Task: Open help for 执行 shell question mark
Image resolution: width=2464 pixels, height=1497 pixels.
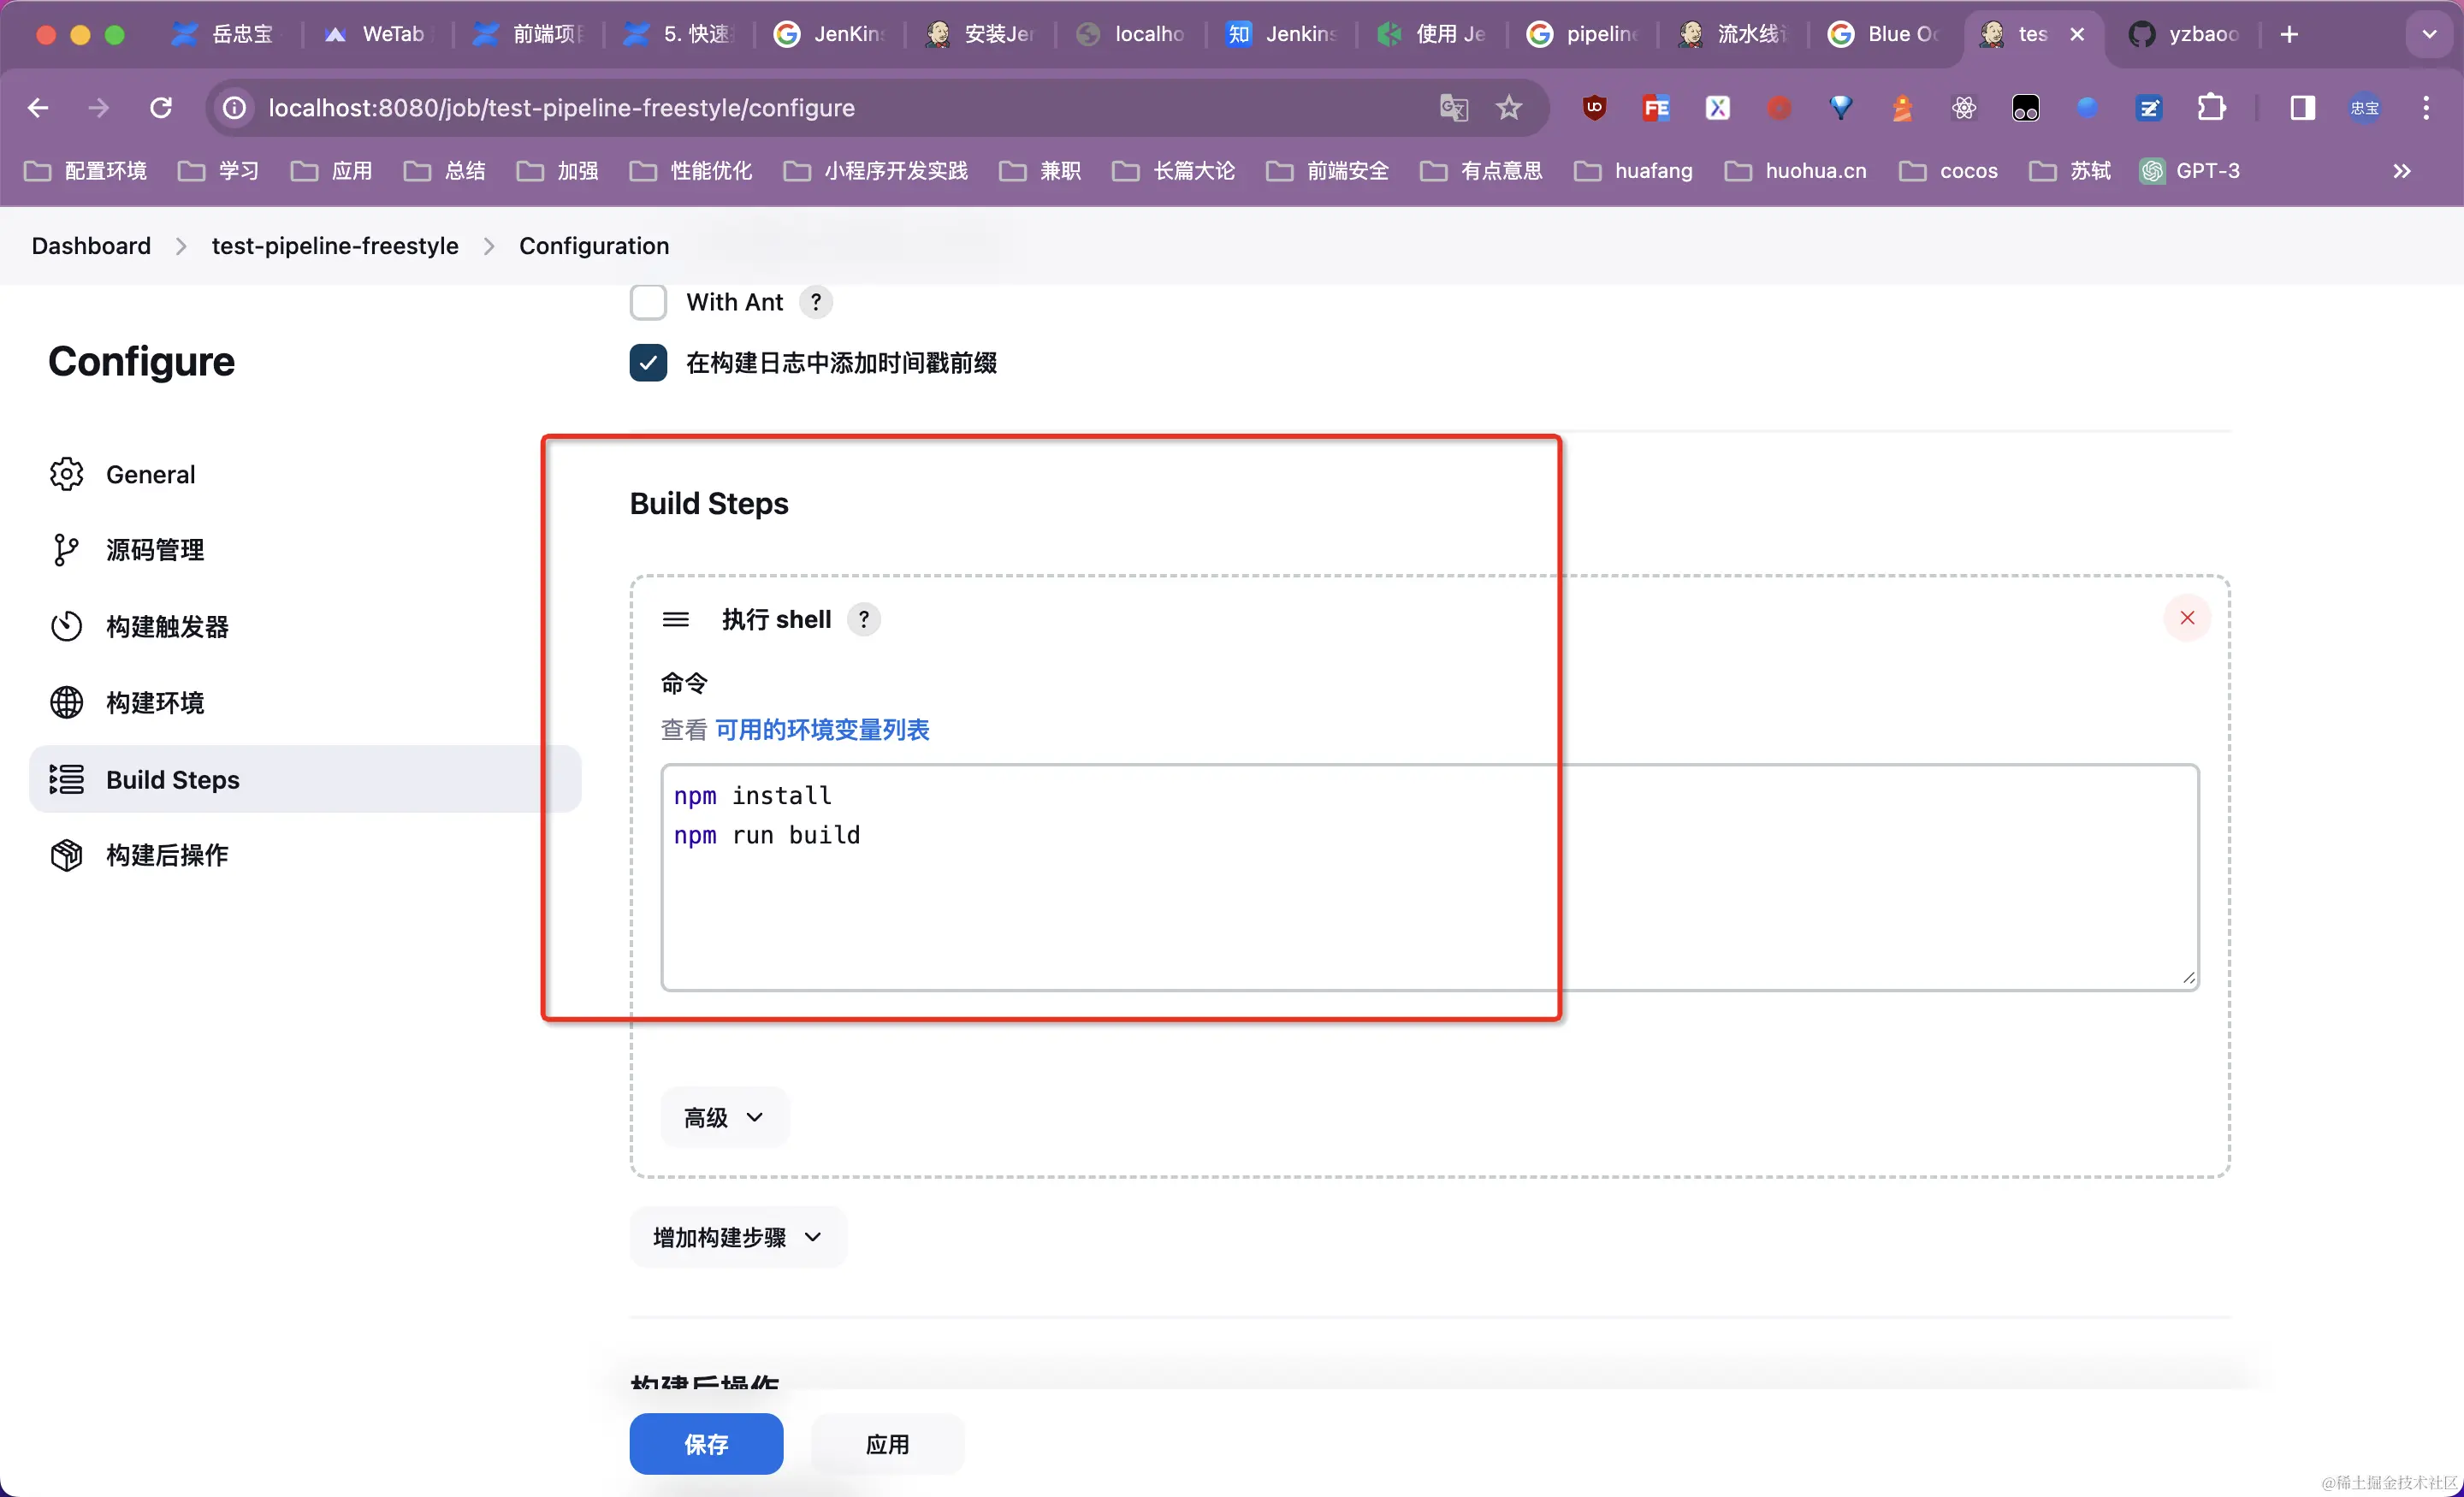Action: [864, 619]
